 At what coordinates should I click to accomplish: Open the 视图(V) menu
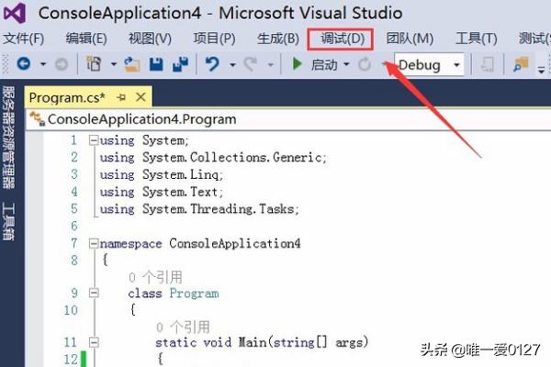point(150,39)
